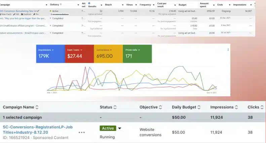The image size is (266, 143).
Task: Duplicate the DD-Conversion-Remarketing campaign
Action: (26, 14)
